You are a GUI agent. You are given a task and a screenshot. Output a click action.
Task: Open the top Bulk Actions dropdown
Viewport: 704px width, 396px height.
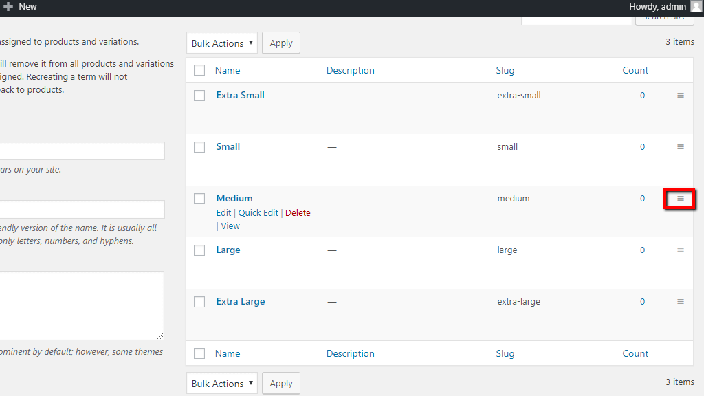(x=222, y=43)
